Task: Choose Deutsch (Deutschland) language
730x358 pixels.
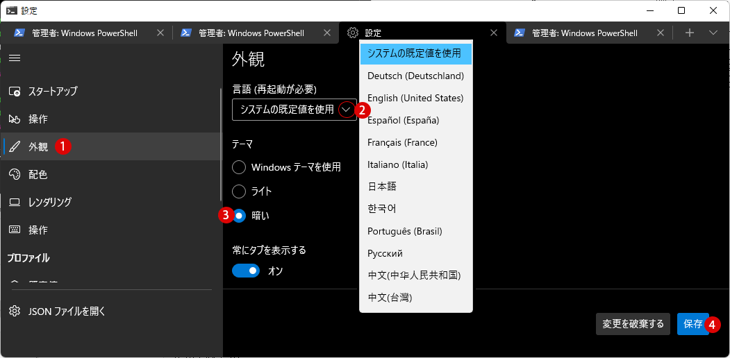Action: click(x=416, y=76)
